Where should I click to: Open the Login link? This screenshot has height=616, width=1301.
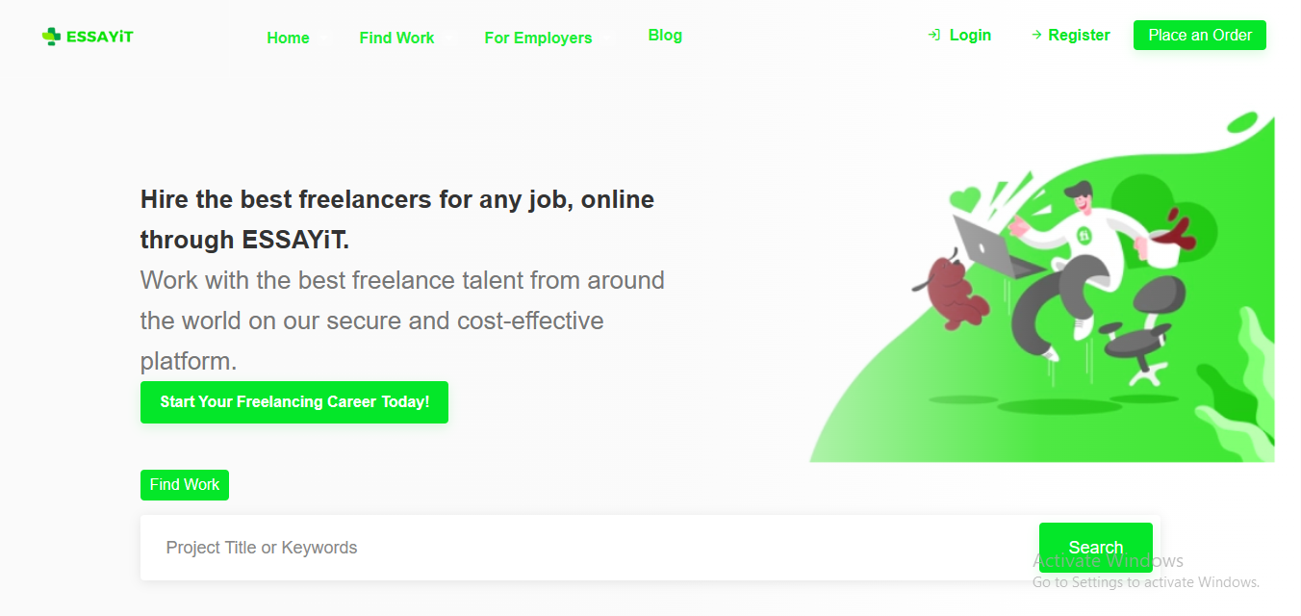[970, 36]
